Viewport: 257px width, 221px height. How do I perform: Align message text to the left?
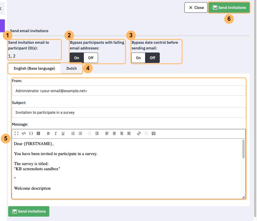click(x=107, y=133)
